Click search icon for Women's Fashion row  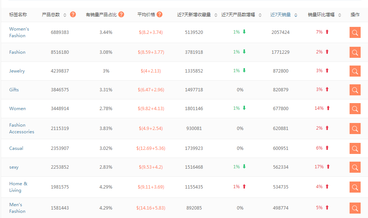[355, 32]
